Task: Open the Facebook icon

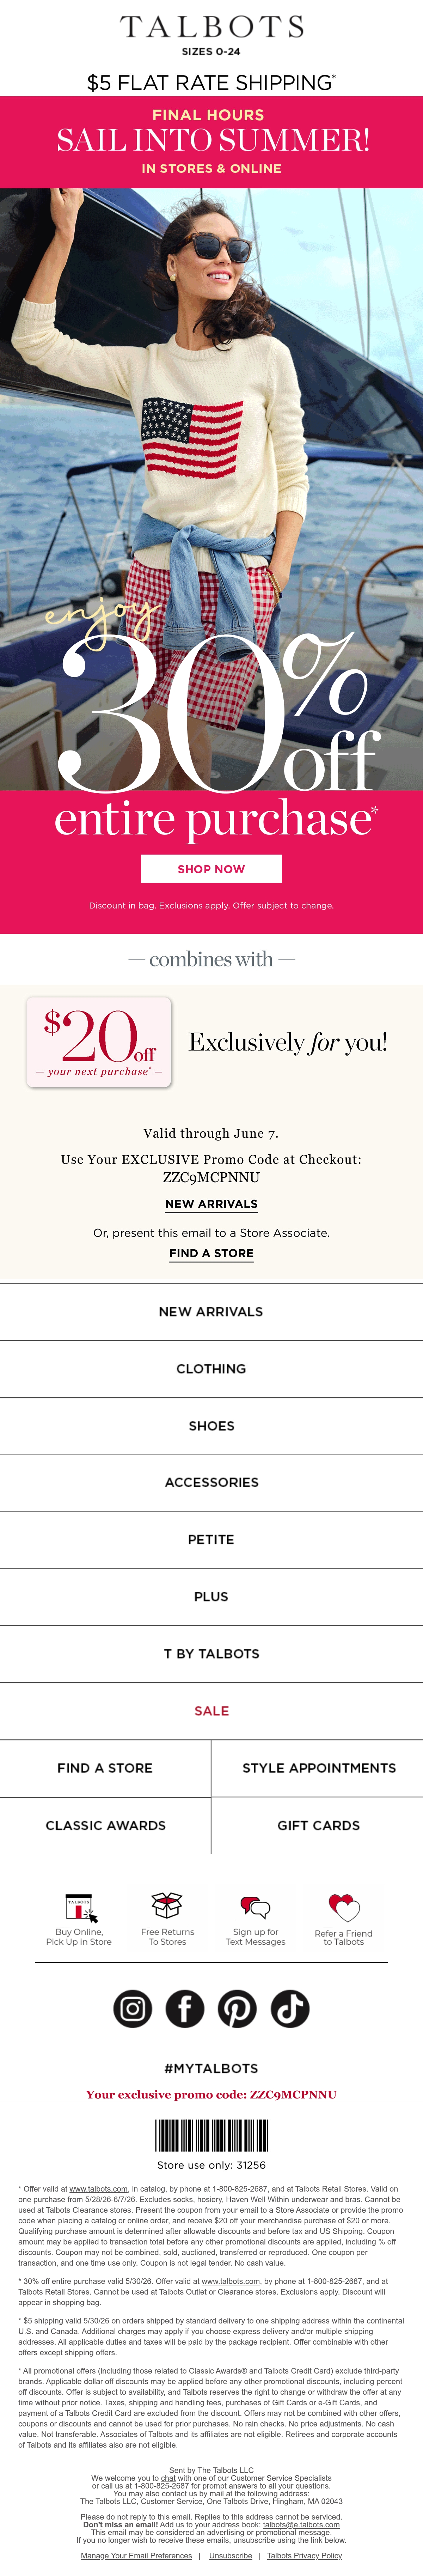Action: (x=185, y=2008)
